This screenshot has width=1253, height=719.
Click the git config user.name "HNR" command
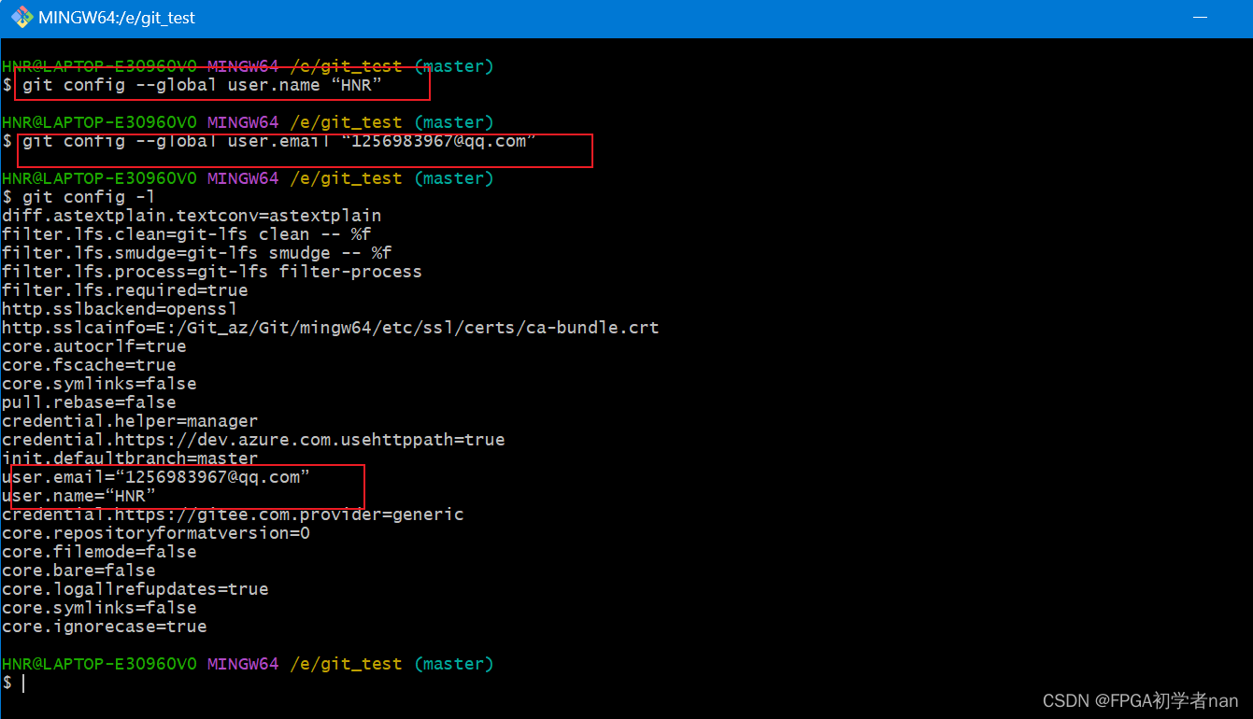click(x=202, y=85)
